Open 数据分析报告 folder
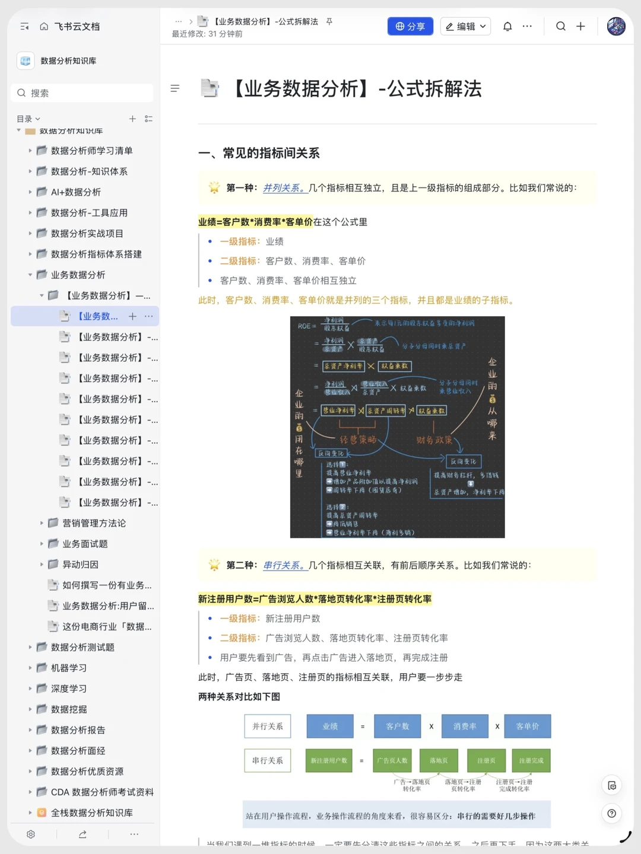 pos(78,731)
